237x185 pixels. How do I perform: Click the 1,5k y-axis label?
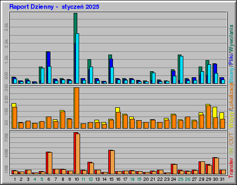(6, 60)
